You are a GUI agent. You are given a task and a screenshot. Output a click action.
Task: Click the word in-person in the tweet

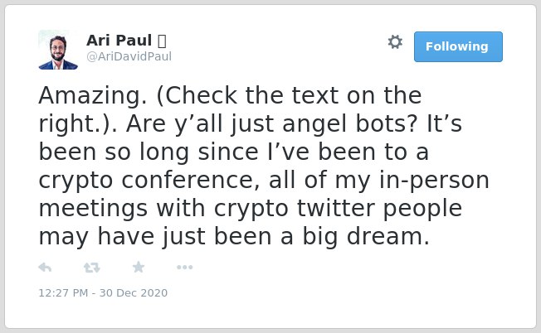(x=434, y=181)
